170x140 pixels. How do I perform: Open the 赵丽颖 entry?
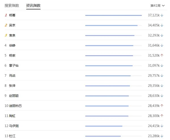(14, 96)
